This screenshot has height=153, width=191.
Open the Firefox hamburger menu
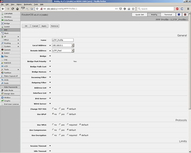[188, 9]
